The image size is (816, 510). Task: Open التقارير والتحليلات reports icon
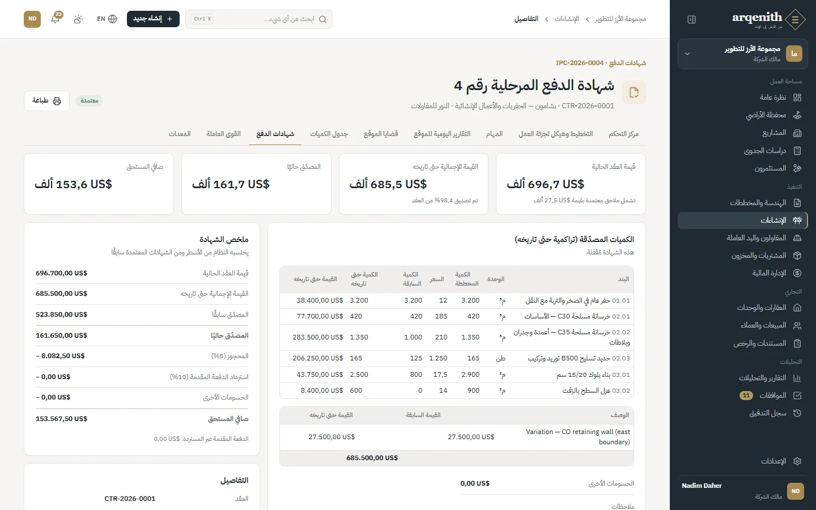tap(797, 378)
